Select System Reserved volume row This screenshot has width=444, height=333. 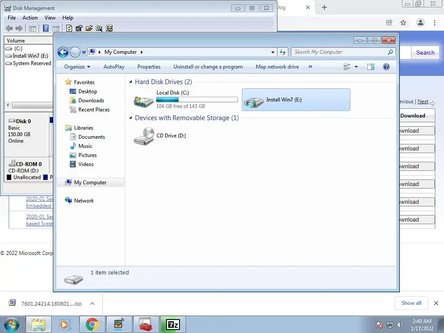coord(28,63)
